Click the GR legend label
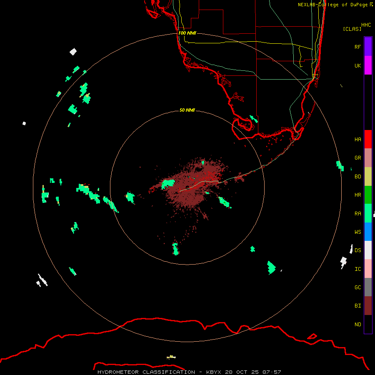Screen dimensions: 375x375 coord(357,158)
